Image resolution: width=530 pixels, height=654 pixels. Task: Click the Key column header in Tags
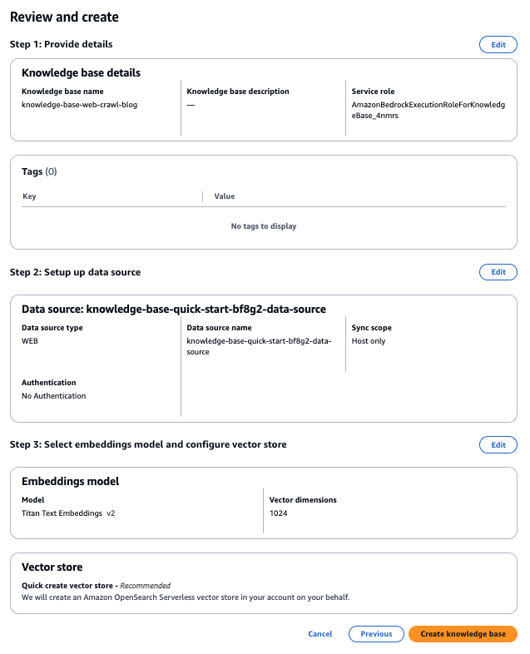(29, 196)
